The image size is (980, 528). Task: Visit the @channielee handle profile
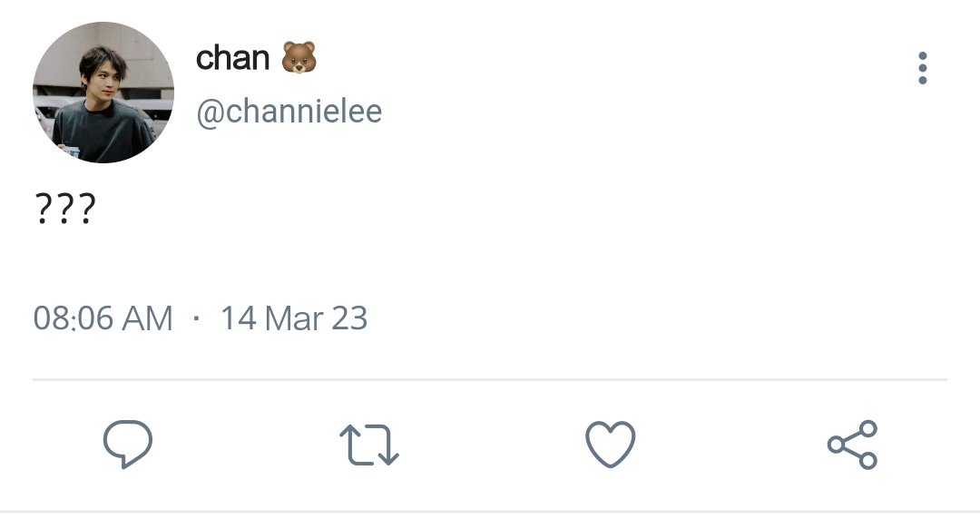pos(289,112)
